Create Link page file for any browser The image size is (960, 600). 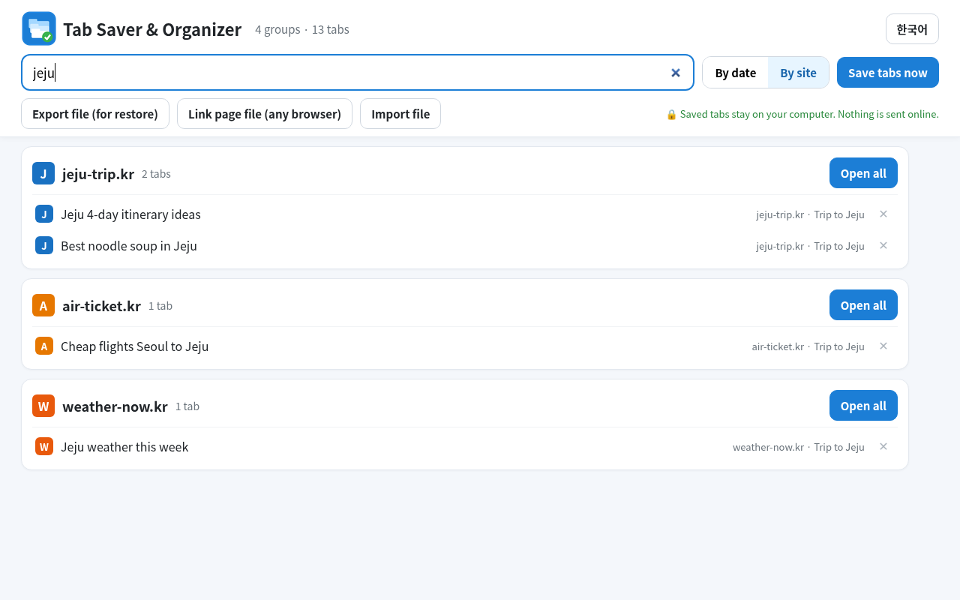click(x=265, y=114)
